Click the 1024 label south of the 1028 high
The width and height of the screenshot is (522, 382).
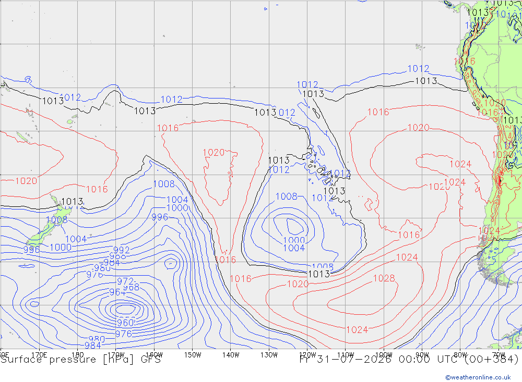point(357,330)
